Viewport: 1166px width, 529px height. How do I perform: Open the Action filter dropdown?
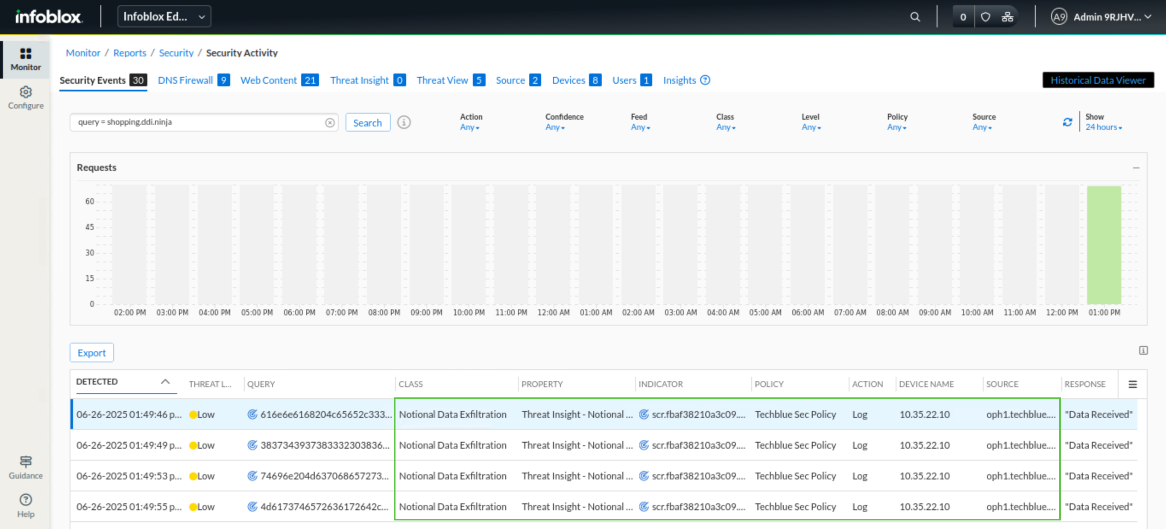(x=469, y=127)
